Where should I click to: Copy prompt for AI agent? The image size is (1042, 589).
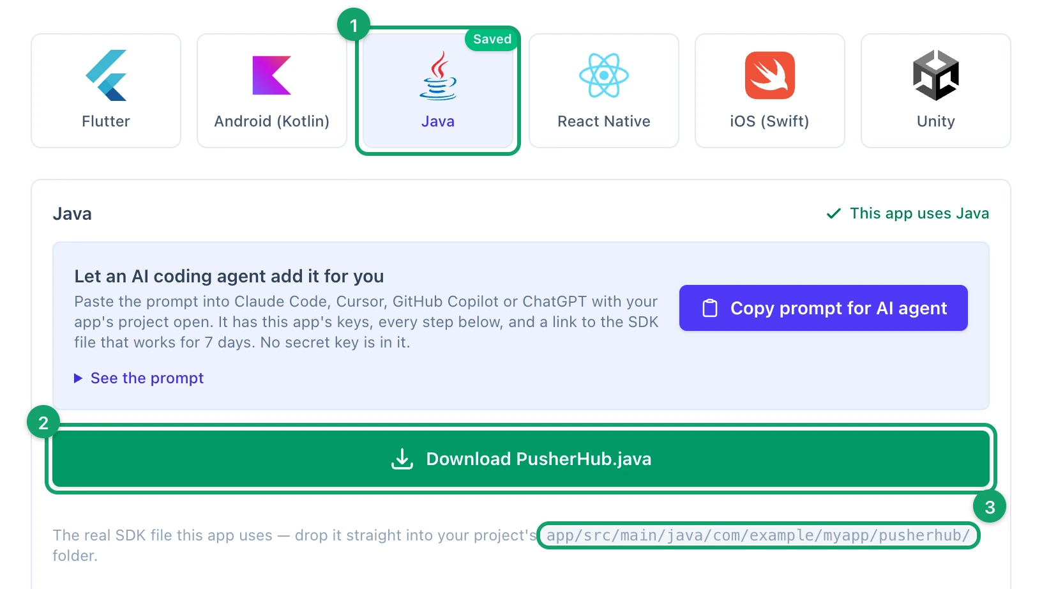[x=824, y=308]
